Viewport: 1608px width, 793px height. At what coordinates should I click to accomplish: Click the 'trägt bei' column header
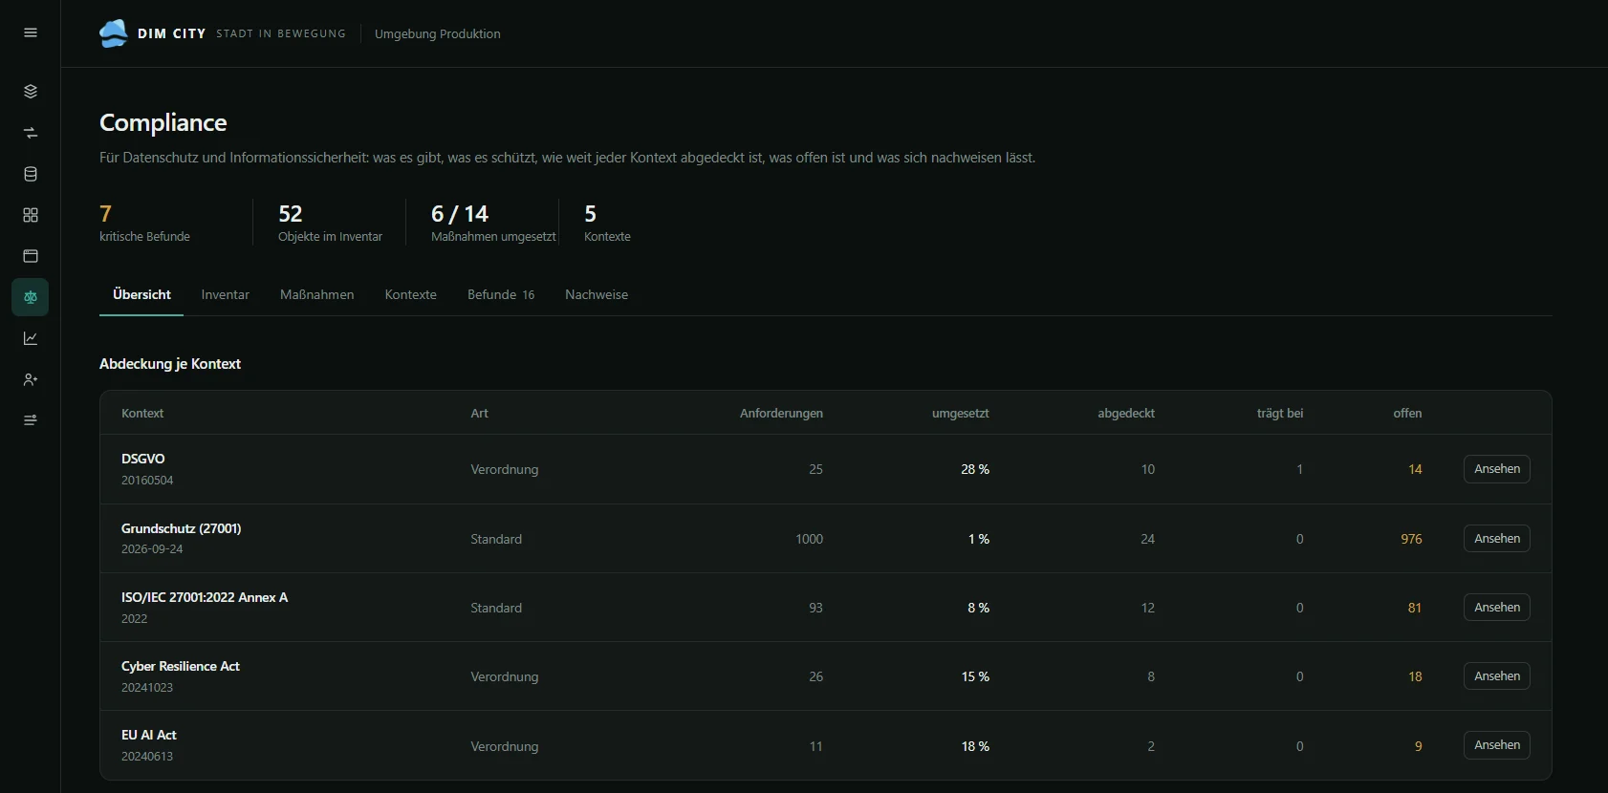tap(1280, 414)
